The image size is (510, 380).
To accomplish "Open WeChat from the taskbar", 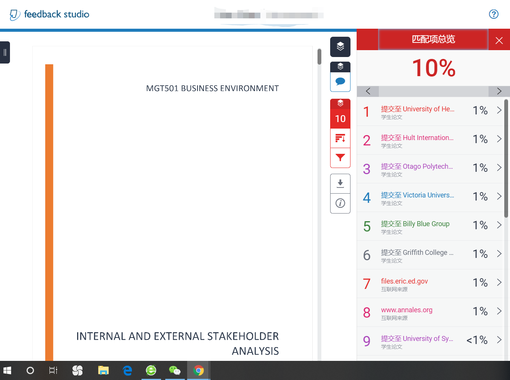I will [x=175, y=370].
